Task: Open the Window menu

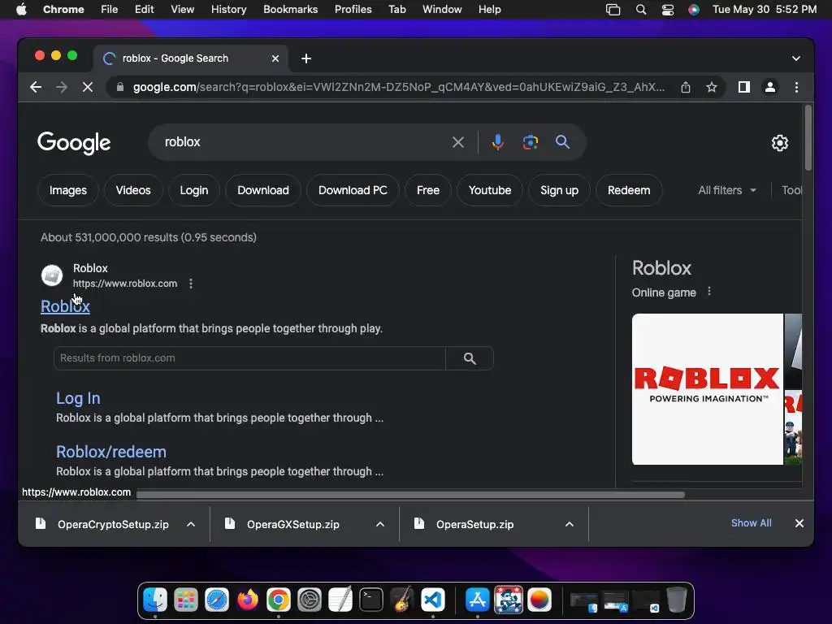Action: 442,10
